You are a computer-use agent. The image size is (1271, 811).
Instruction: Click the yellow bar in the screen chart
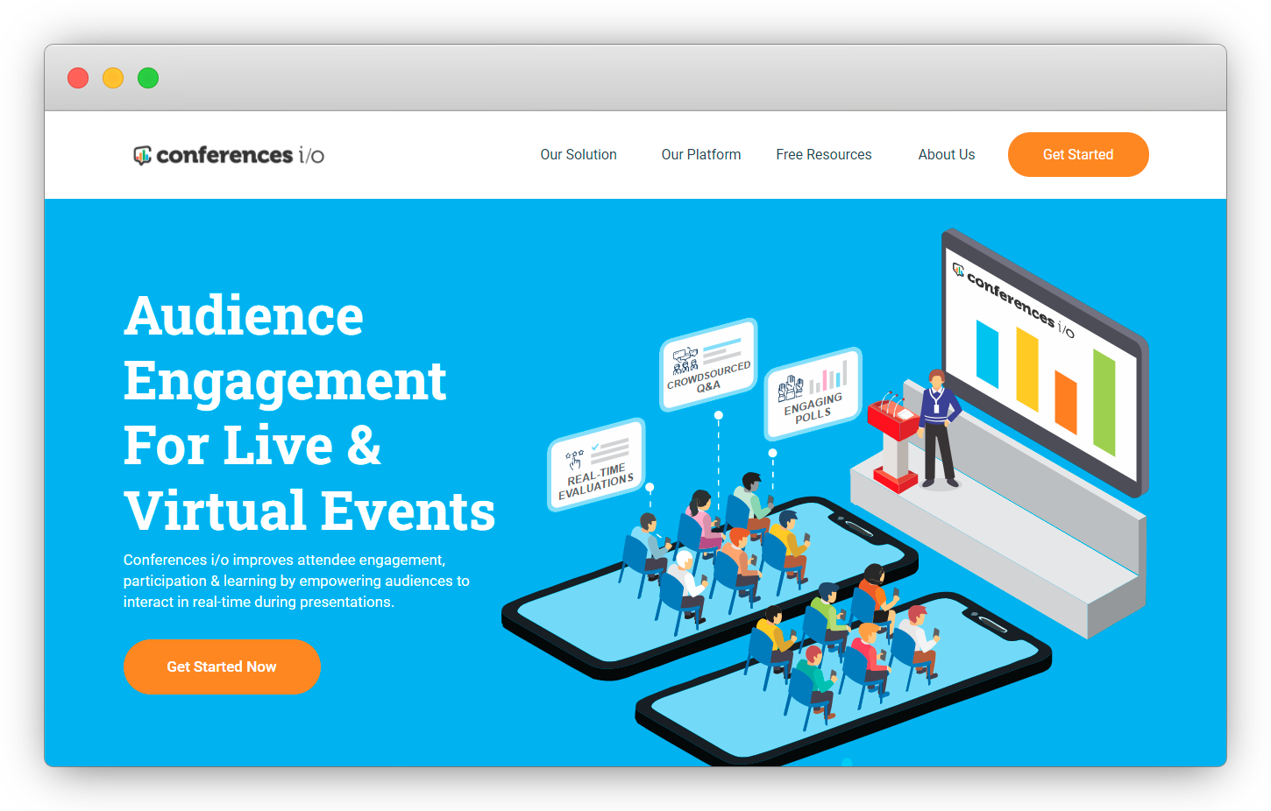(x=1027, y=369)
